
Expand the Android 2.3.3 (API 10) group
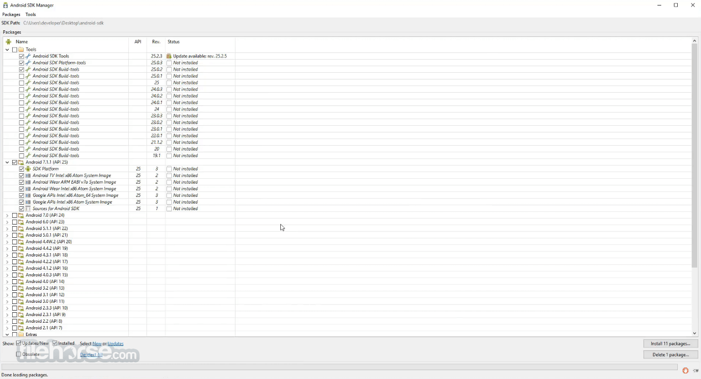[x=7, y=308]
